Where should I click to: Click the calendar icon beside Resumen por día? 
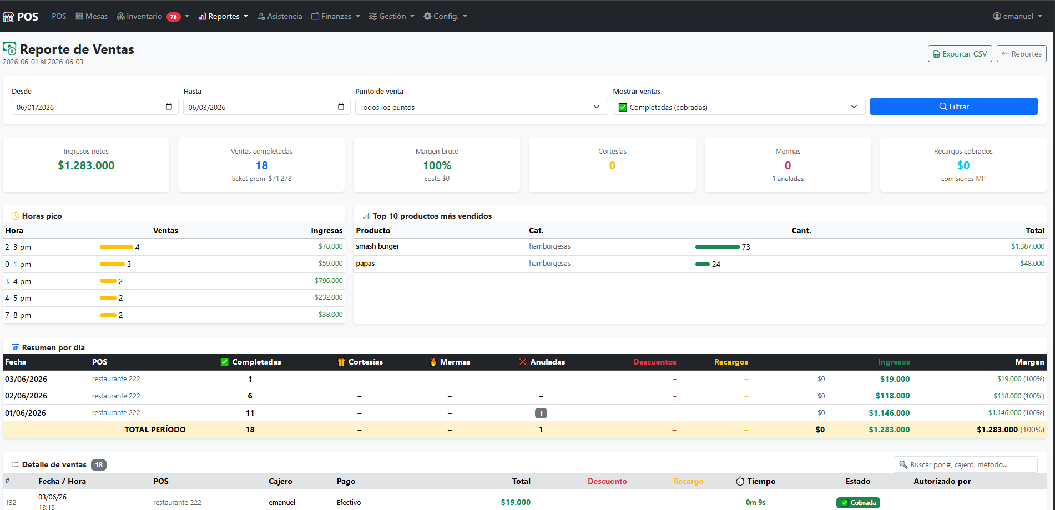(16, 347)
